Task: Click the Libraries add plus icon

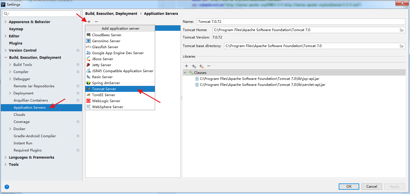Action: [186, 66]
